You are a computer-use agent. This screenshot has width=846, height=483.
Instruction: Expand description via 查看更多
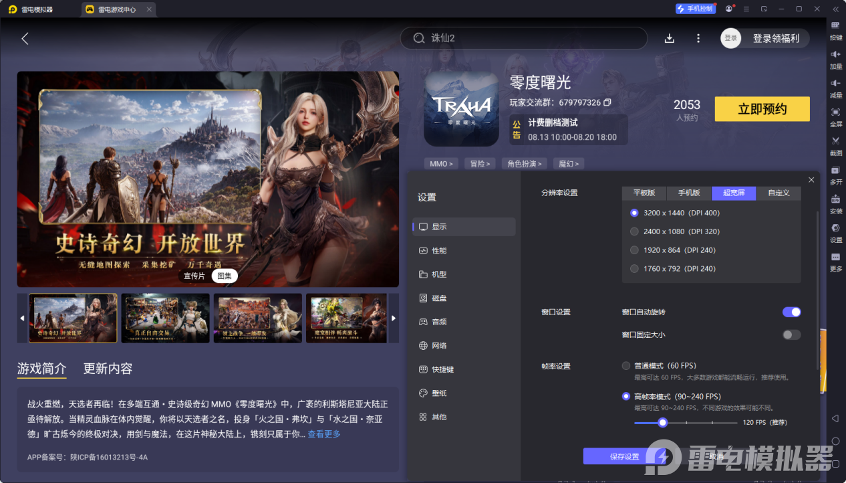(324, 434)
